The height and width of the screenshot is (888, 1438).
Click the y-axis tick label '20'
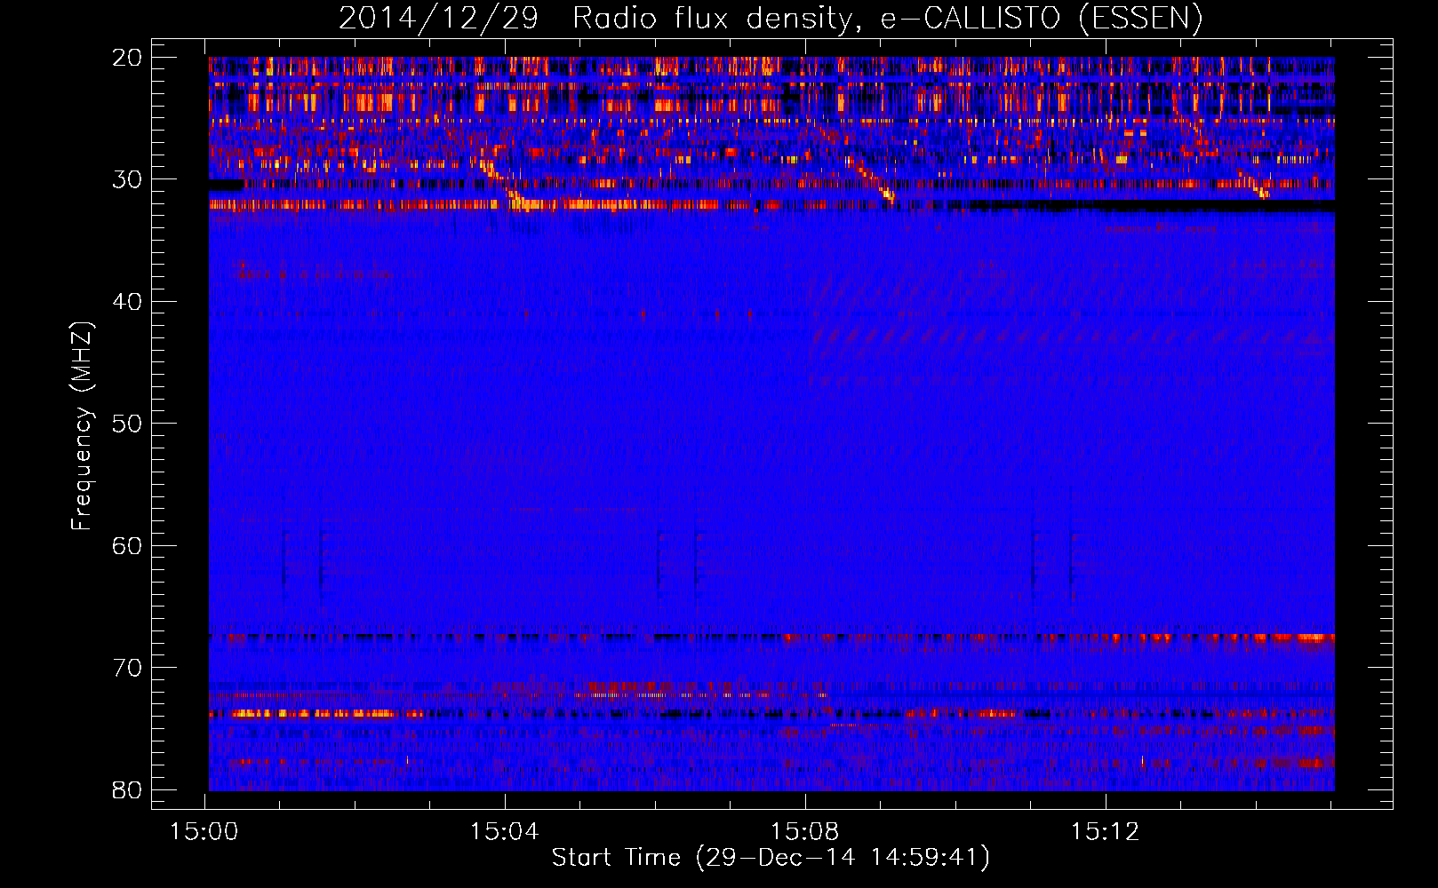[127, 58]
